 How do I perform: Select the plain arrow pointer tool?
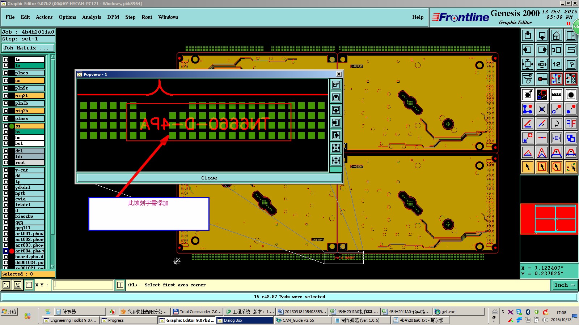click(x=528, y=167)
